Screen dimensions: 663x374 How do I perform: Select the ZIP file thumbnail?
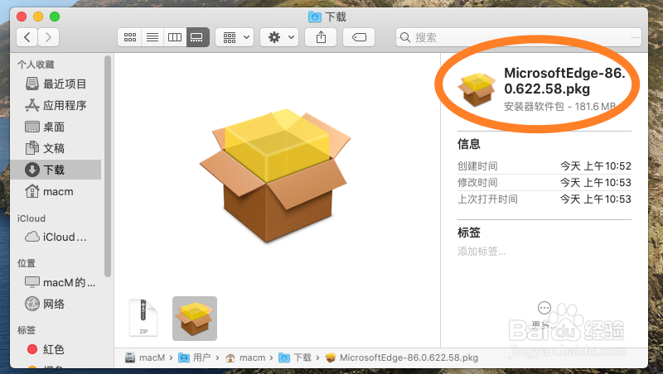point(143,318)
